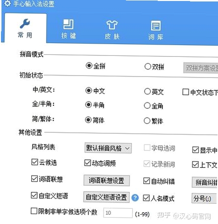The image size is (218, 224).
Task: Toggle the 字母选词 checkbox
Action: 147,148
